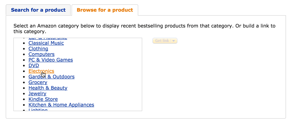290x128 pixels.
Task: Choose the Clothing category link
Action: point(38,49)
